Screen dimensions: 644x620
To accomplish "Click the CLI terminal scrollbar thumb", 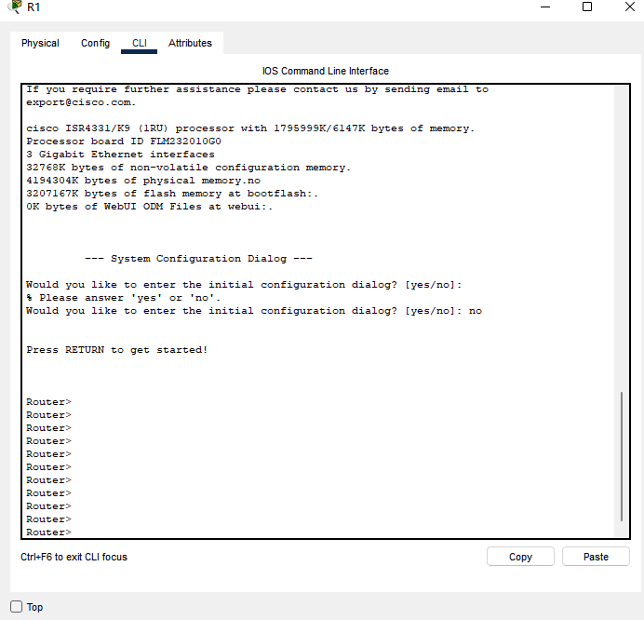I will click(622, 456).
